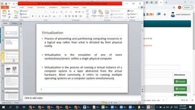Image resolution: width=195 pixels, height=110 pixels.
Task: Apply Bold formatting
Action: [33, 16]
